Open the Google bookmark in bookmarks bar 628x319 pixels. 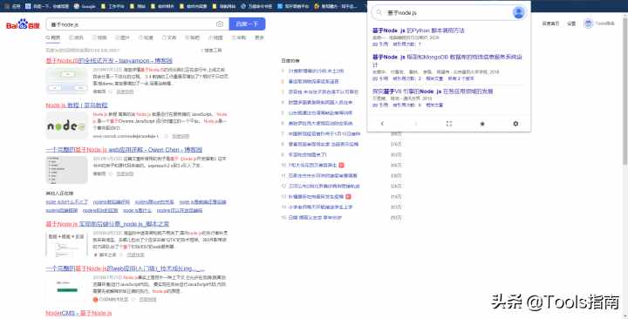85,6
